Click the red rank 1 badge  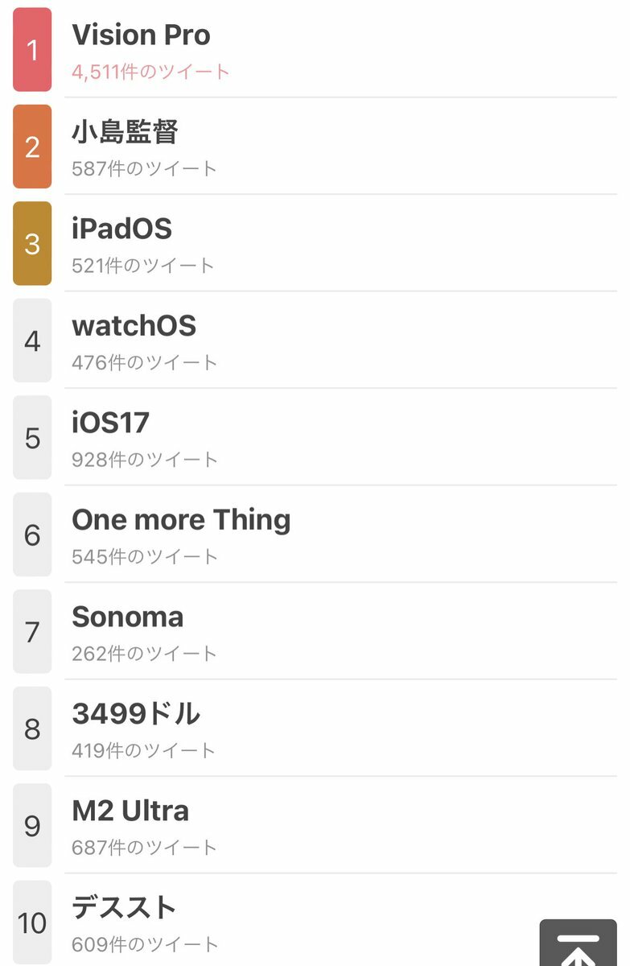pyautogui.click(x=32, y=50)
